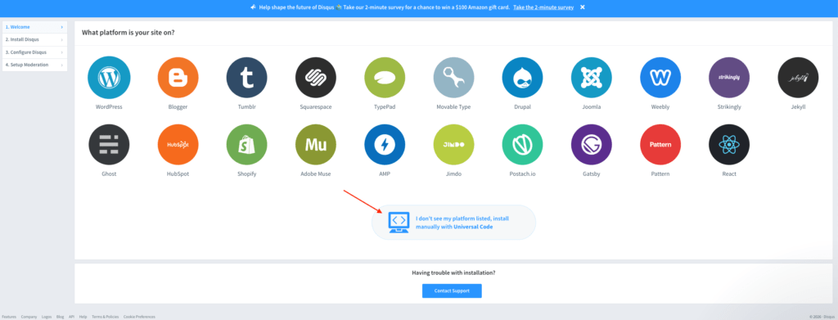The height and width of the screenshot is (320, 838).
Task: Select the React atom icon
Action: [x=729, y=145]
